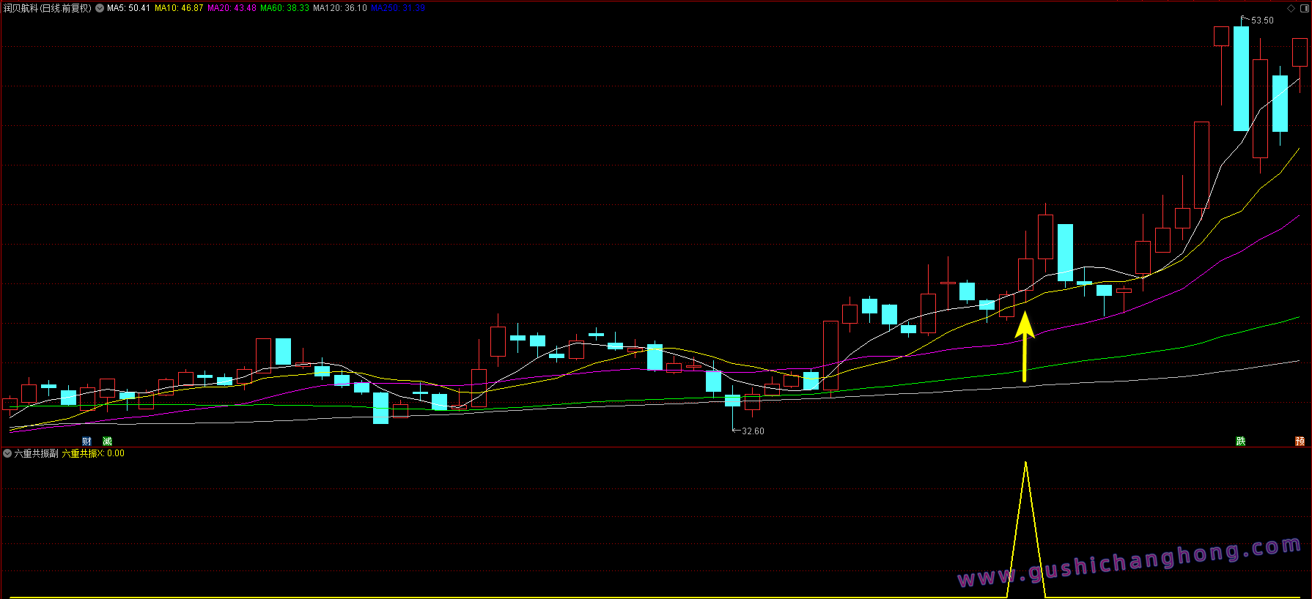Screen dimensions: 1312x599
Task: Click the green 减 marker icon
Action: pyautogui.click(x=108, y=441)
